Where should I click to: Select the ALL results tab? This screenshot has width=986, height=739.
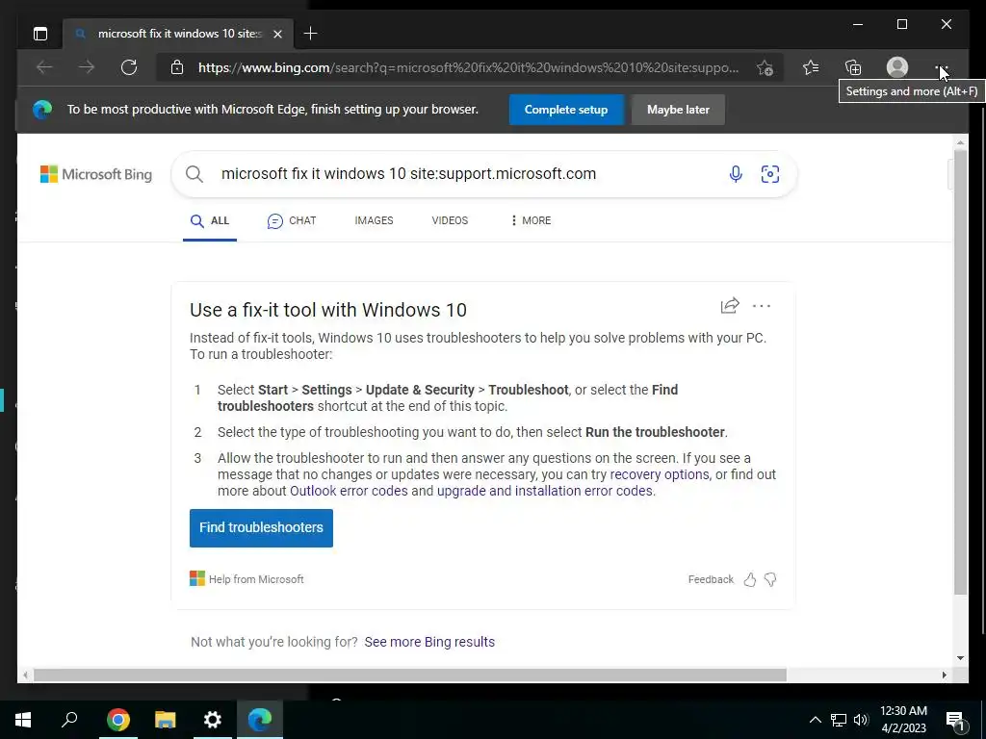210,220
